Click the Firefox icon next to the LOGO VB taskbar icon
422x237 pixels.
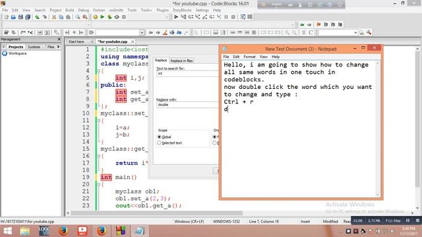pyautogui.click(x=63, y=231)
